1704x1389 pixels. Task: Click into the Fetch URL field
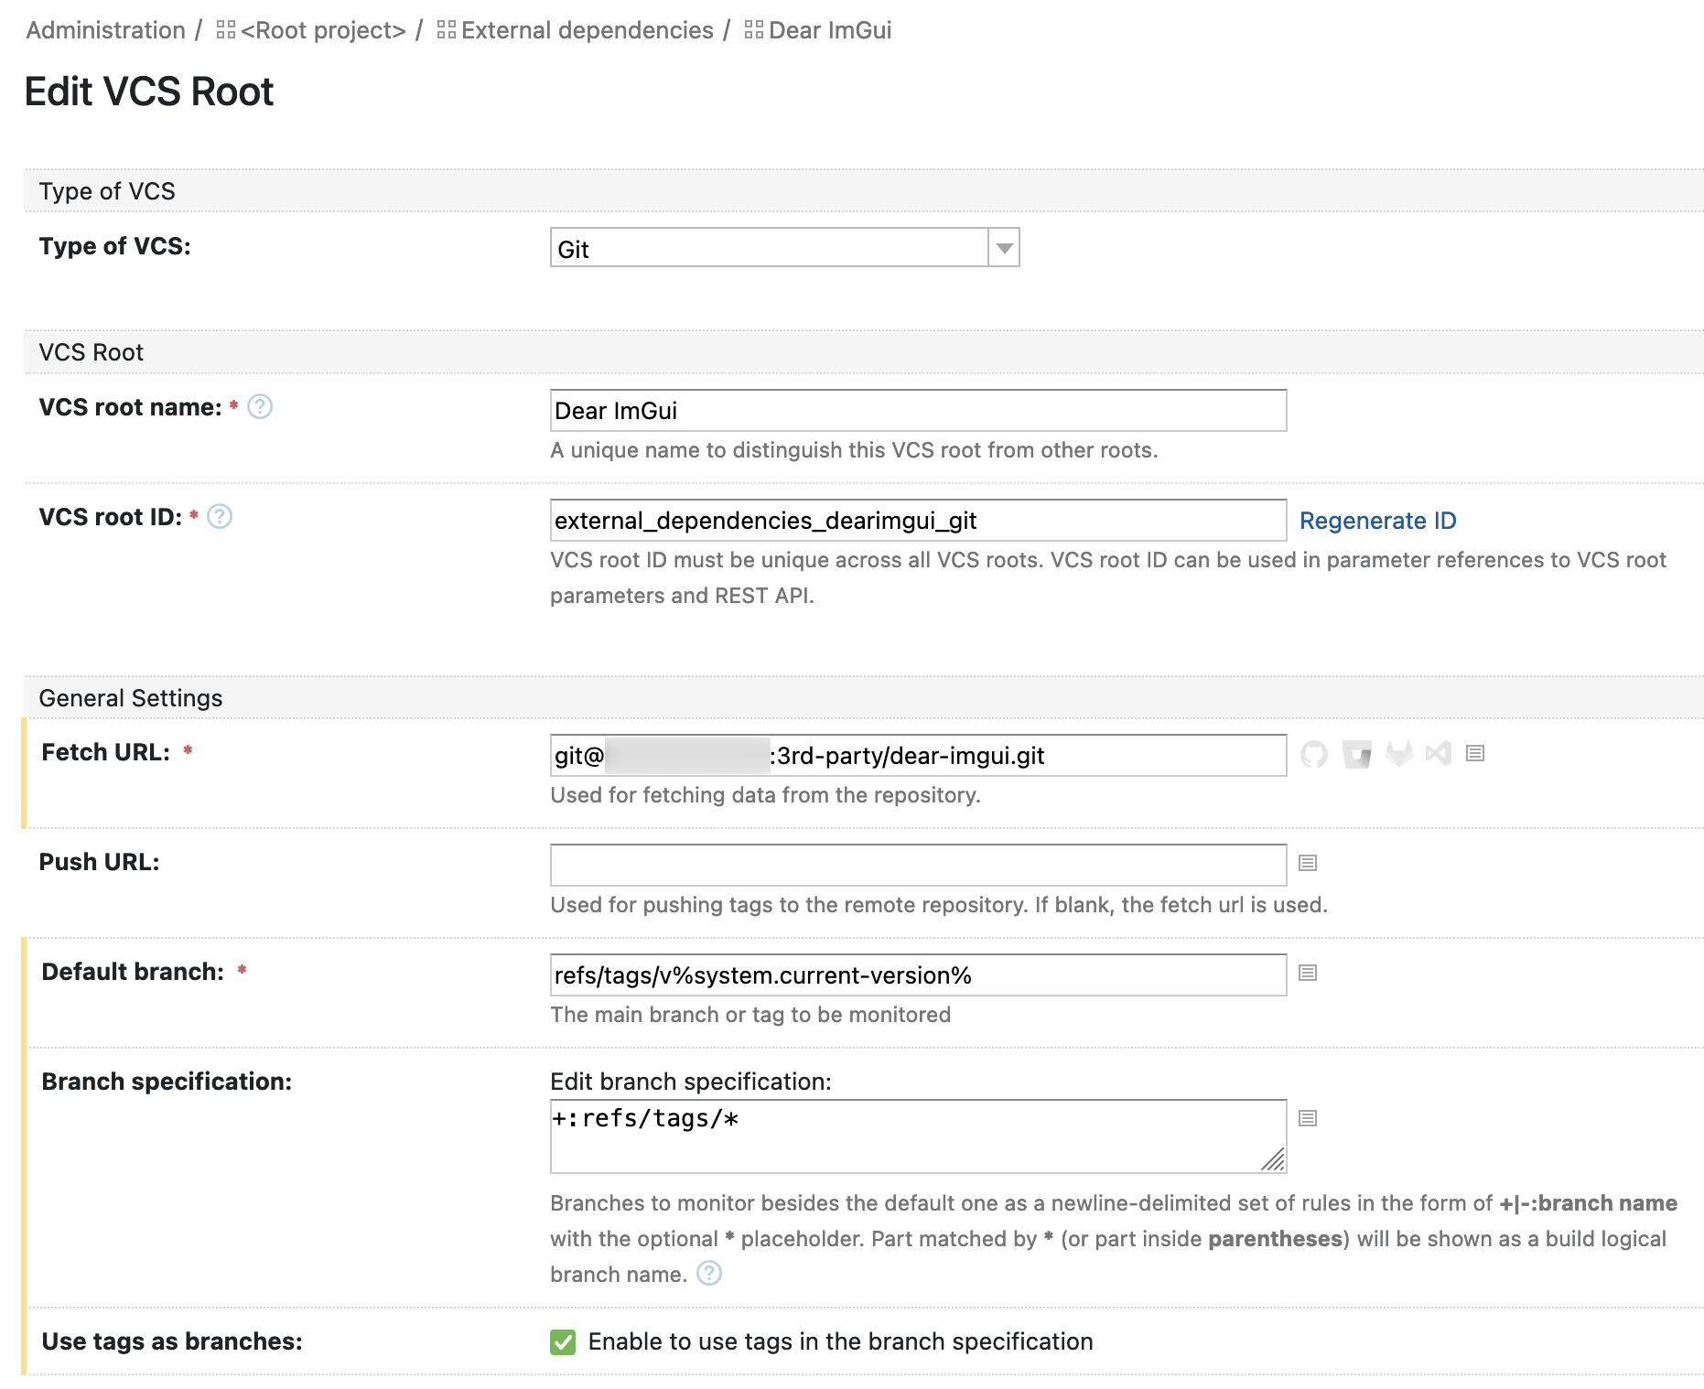918,755
